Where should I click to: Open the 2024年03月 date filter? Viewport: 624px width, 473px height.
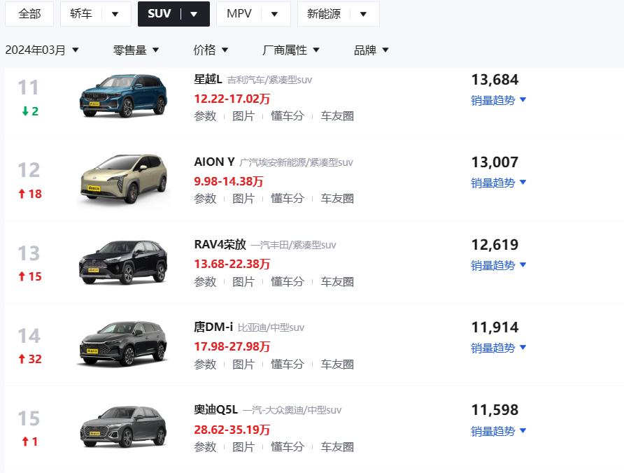[42, 50]
